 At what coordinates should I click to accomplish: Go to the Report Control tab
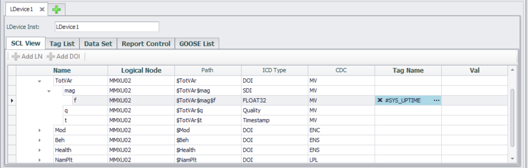pos(146,44)
